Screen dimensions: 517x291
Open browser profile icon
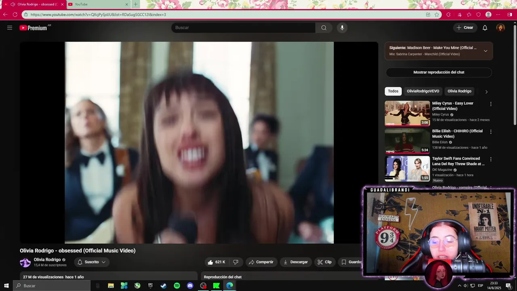click(x=488, y=15)
